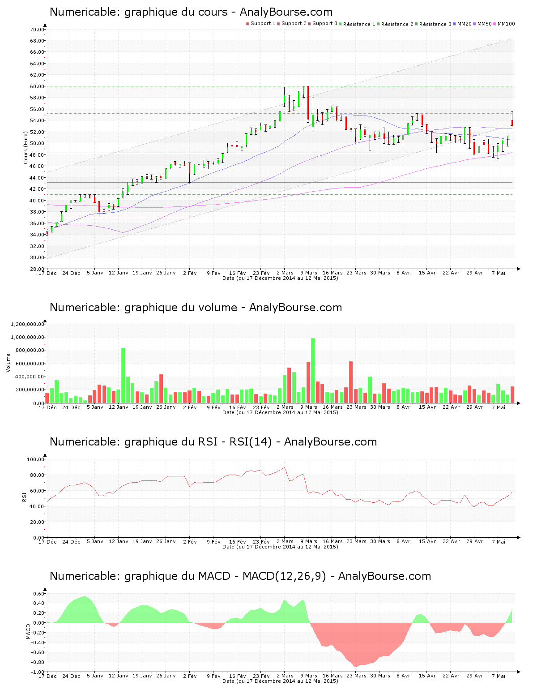Click the tall green volume bar at 12 Janv
537x694 pixels.
click(x=123, y=376)
